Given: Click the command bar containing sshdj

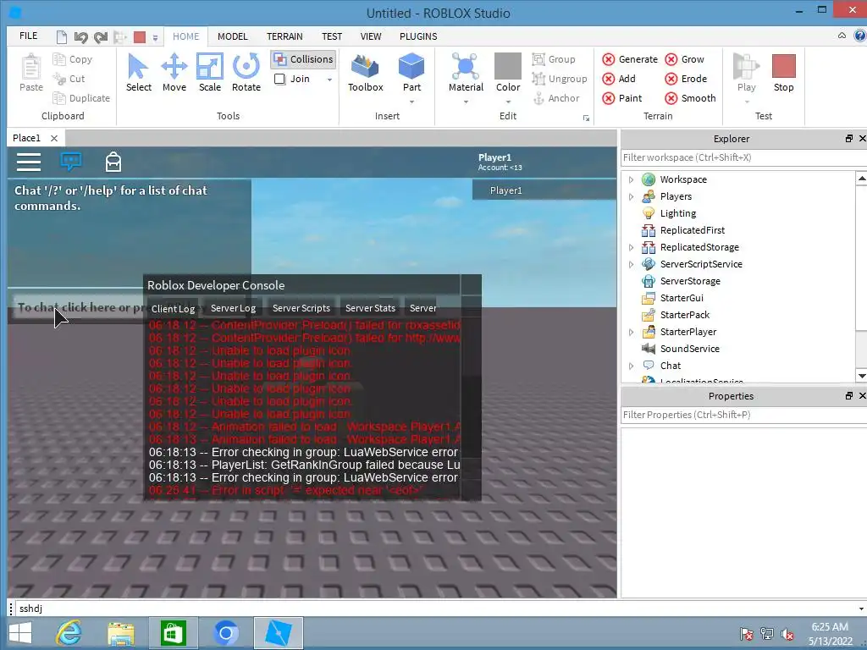Looking at the screenshot, I should pyautogui.click(x=437, y=609).
